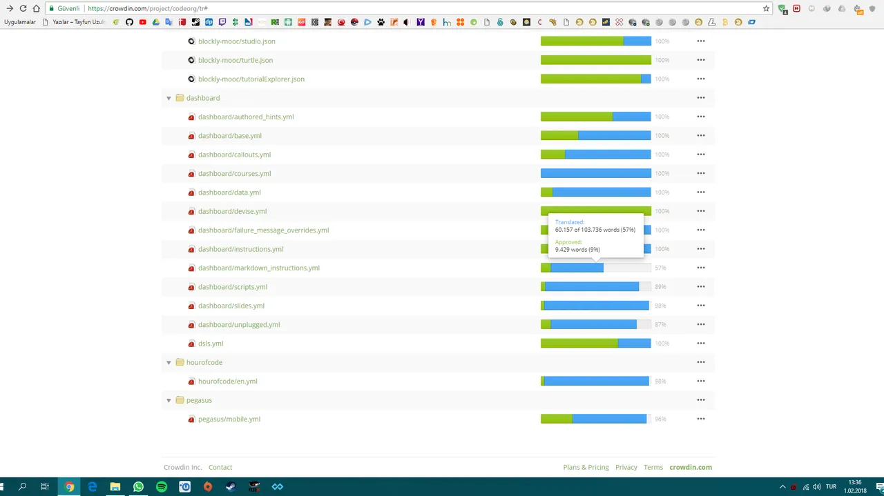Go to the browser home page icon
The width and height of the screenshot is (884, 496).
coord(37,8)
